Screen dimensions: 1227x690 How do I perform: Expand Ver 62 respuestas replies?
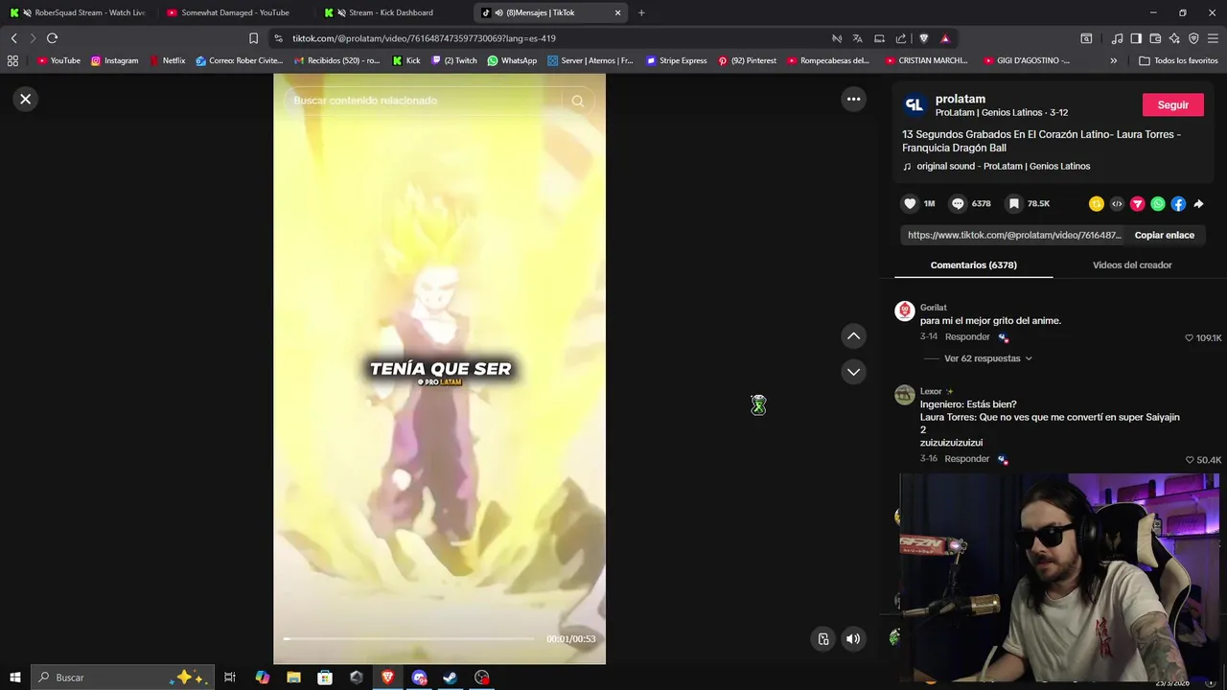tap(987, 358)
